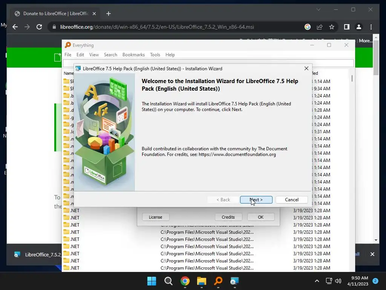Image resolution: width=386 pixels, height=290 pixels.
Task: Open the Help menu in Everything
Action: tap(170, 55)
